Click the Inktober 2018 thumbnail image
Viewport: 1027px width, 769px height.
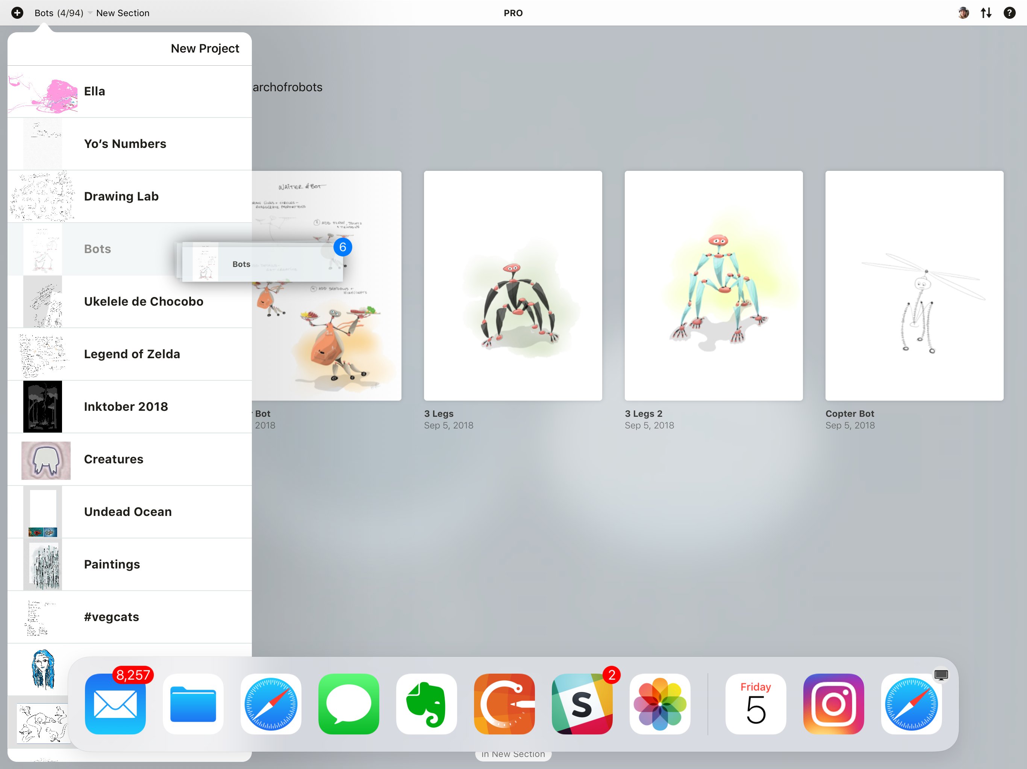[x=43, y=407]
